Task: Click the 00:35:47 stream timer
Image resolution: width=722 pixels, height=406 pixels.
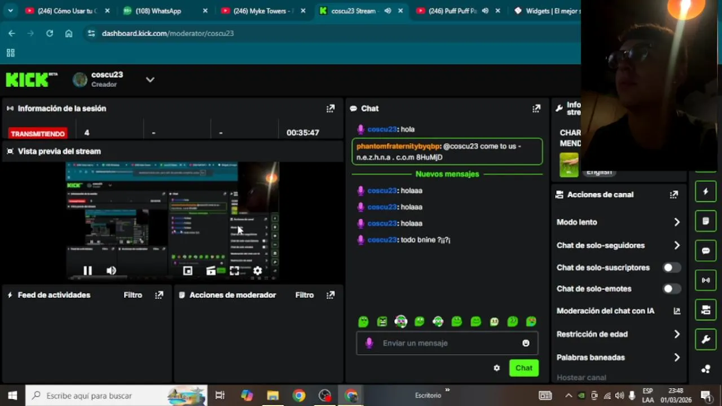Action: (x=303, y=133)
